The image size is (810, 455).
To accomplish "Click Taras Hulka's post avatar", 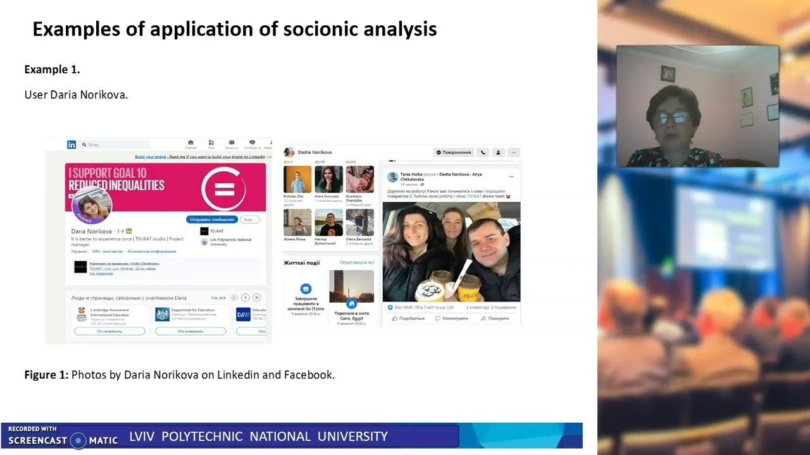I will (392, 177).
